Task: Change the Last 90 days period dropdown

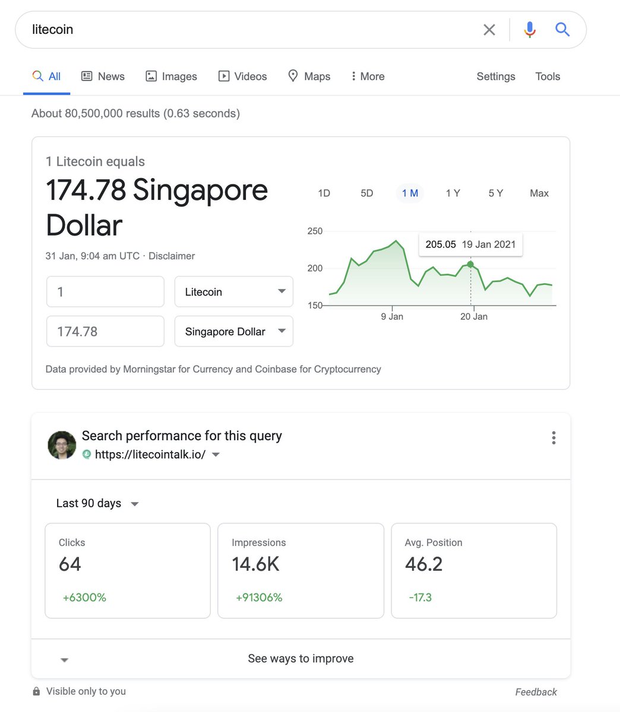Action: [97, 503]
